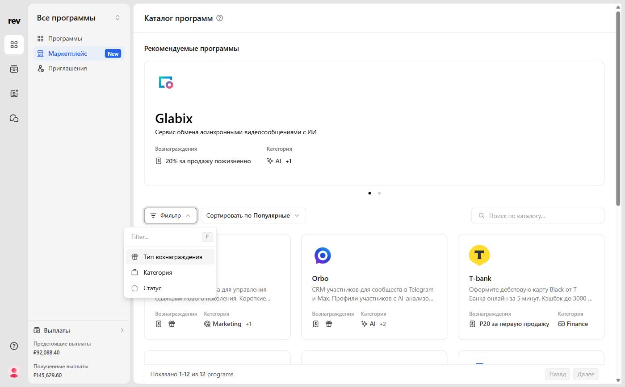Screen dimensions: 625x387
Task: Click the Назад pagination button
Action: [x=558, y=374]
